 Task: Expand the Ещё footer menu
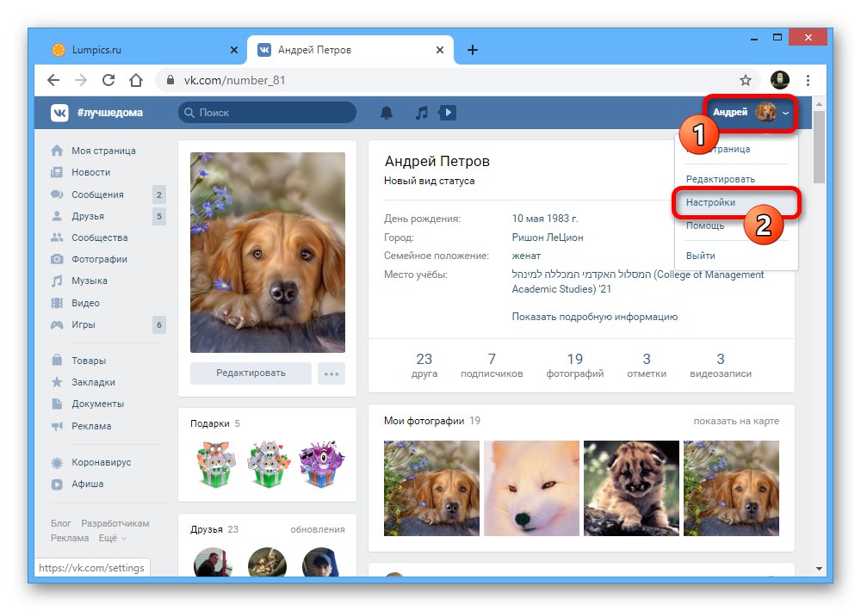click(113, 538)
